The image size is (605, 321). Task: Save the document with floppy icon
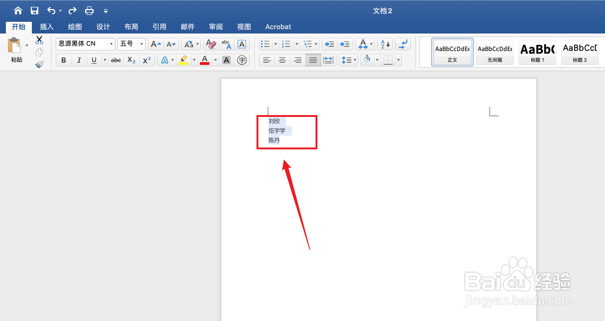[35, 11]
